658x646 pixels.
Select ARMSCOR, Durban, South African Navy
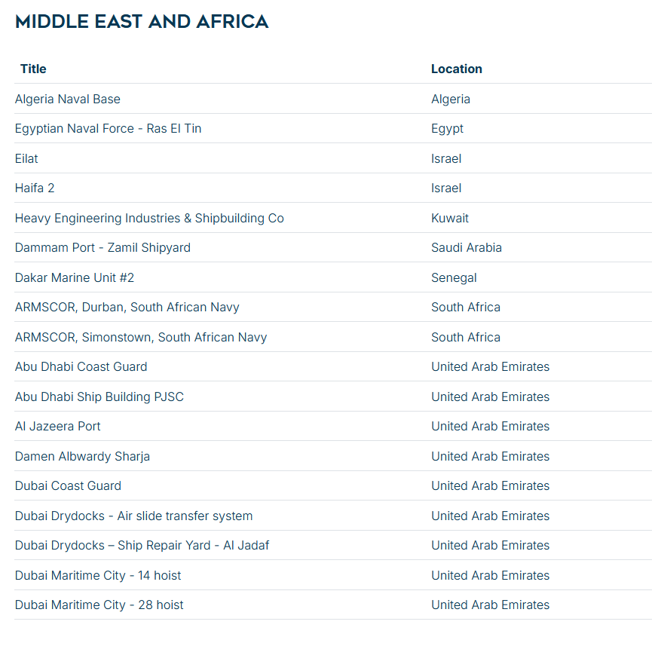[127, 307]
